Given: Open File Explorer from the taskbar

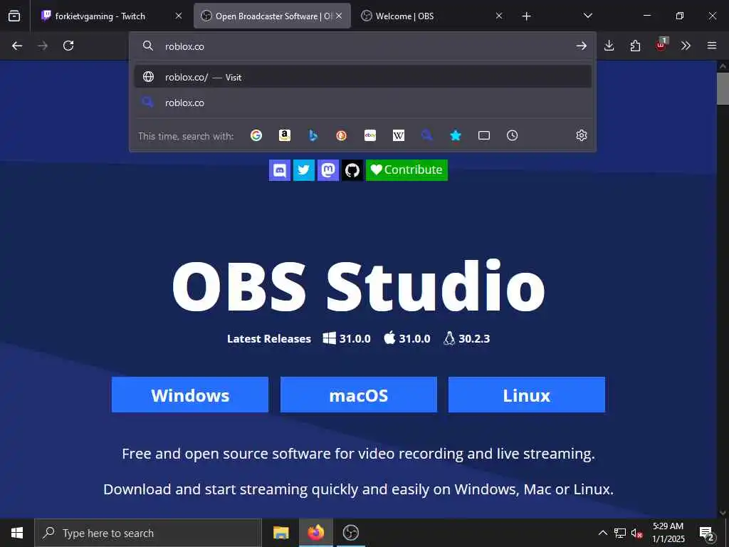Looking at the screenshot, I should click(x=280, y=533).
